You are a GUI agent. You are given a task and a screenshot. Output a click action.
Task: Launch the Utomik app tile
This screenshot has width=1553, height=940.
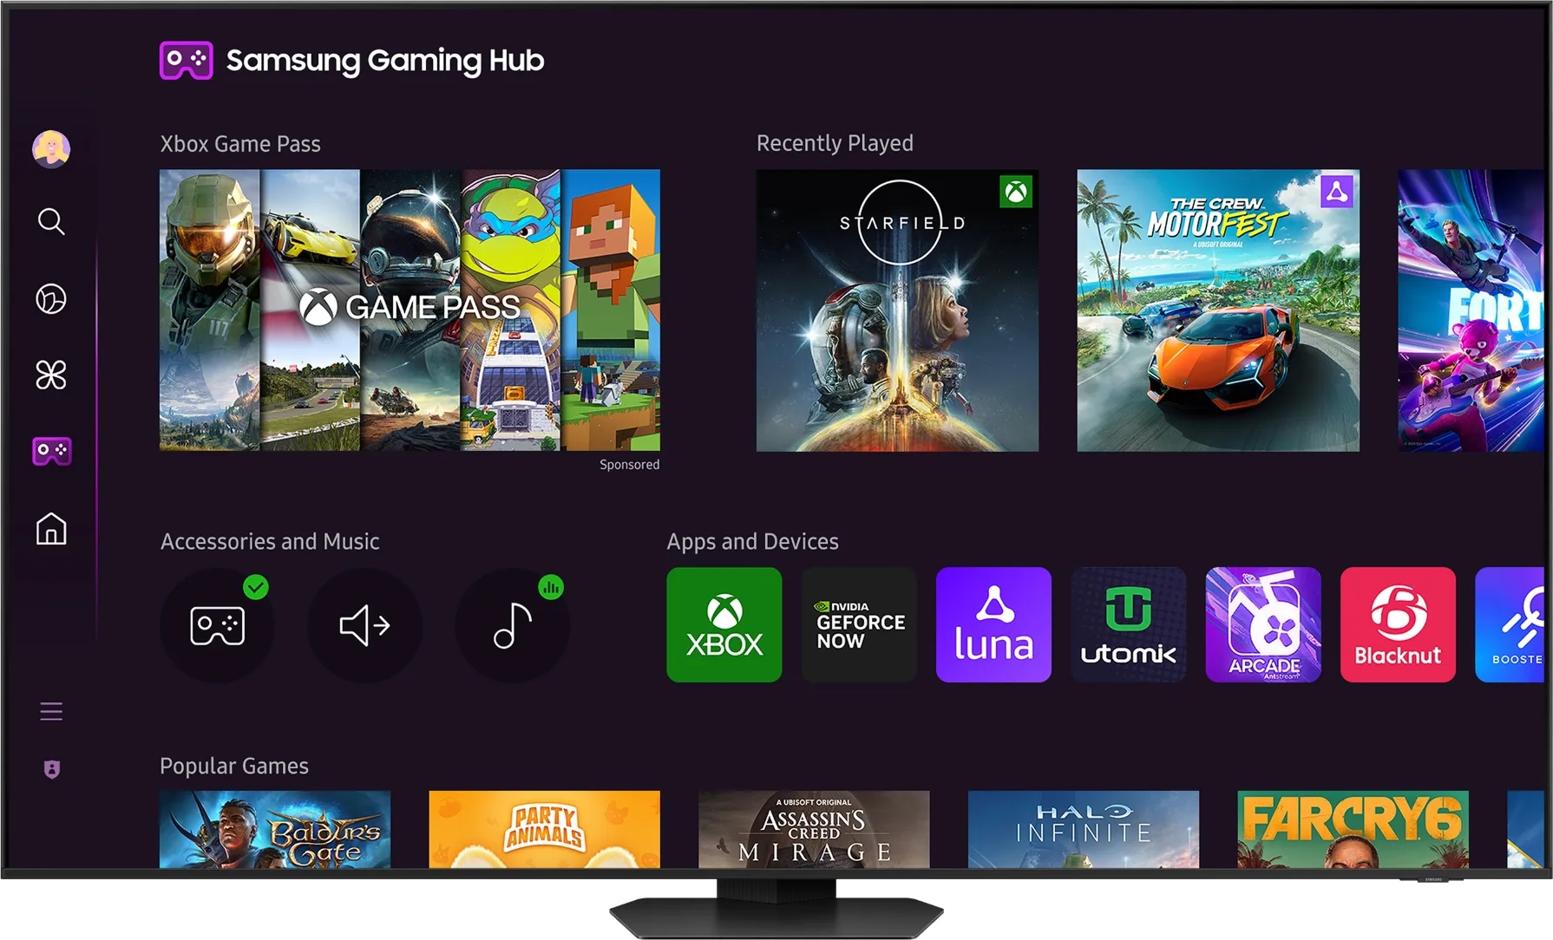pyautogui.click(x=1128, y=624)
